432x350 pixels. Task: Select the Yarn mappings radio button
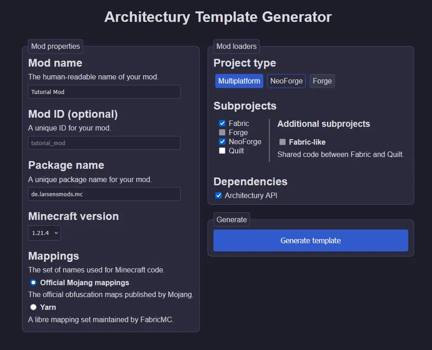(x=33, y=307)
